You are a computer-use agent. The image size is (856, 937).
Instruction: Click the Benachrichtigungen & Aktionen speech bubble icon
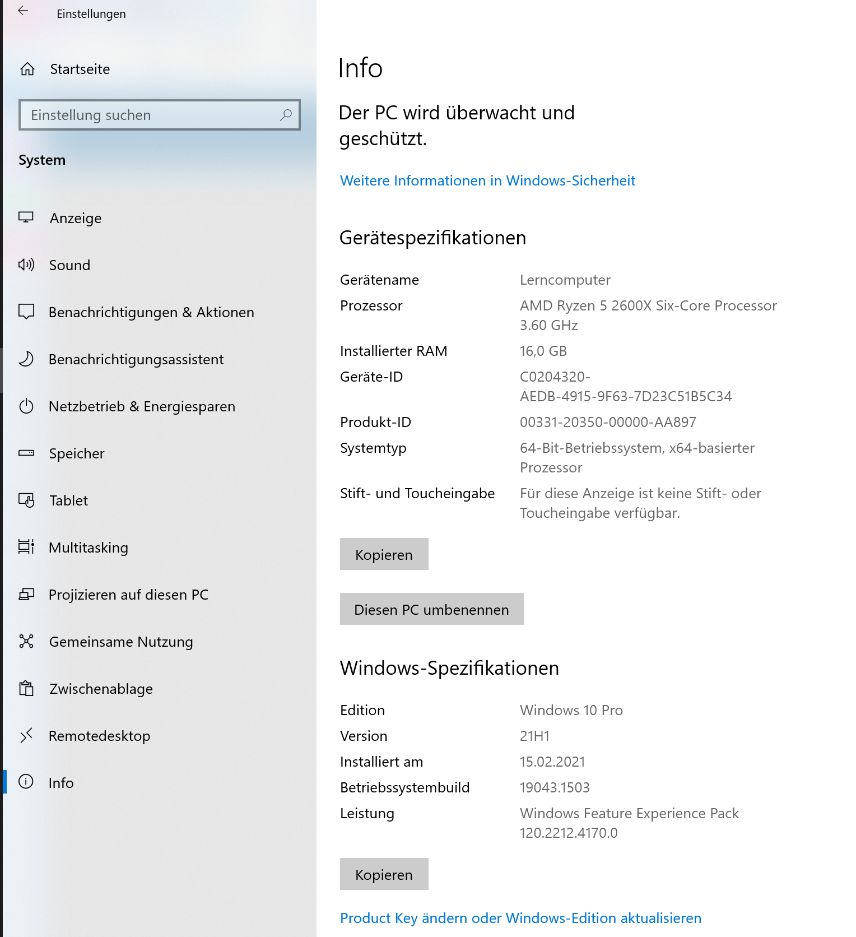coord(26,312)
